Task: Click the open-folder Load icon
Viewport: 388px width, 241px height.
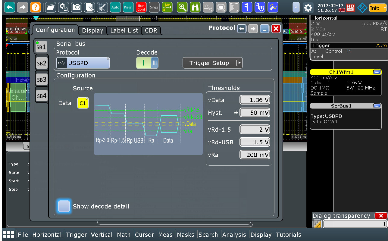Action: [51, 7]
